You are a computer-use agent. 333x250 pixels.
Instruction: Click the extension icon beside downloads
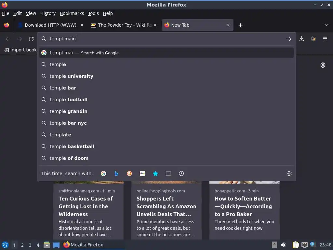tap(313, 39)
